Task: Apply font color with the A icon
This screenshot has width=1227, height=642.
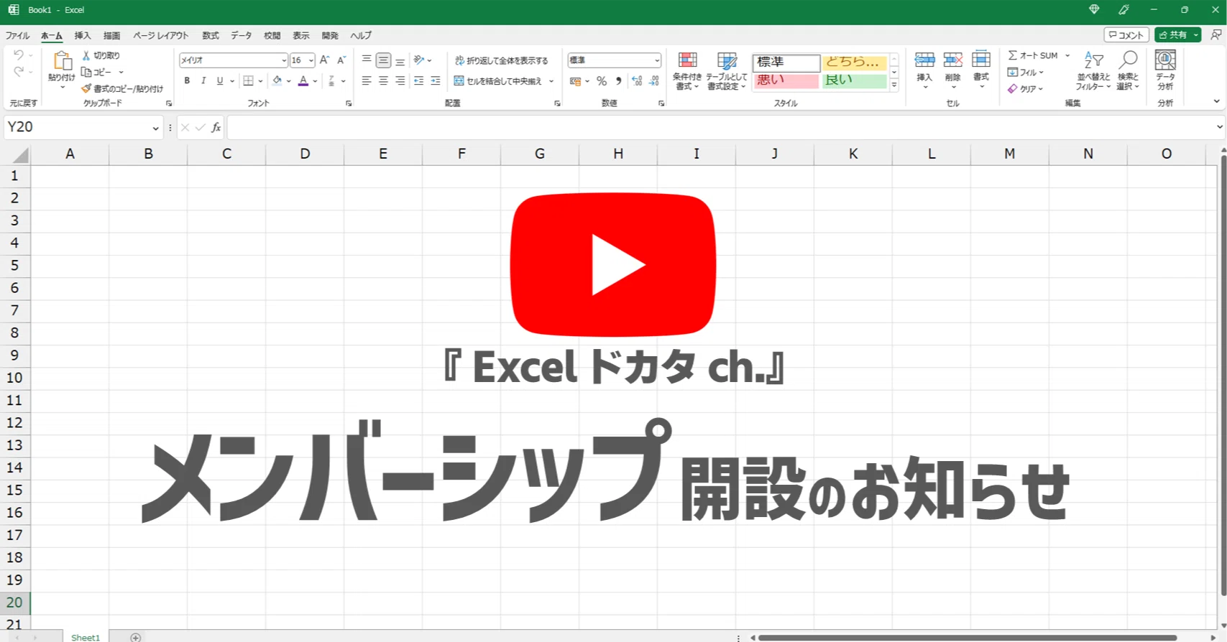Action: [303, 81]
